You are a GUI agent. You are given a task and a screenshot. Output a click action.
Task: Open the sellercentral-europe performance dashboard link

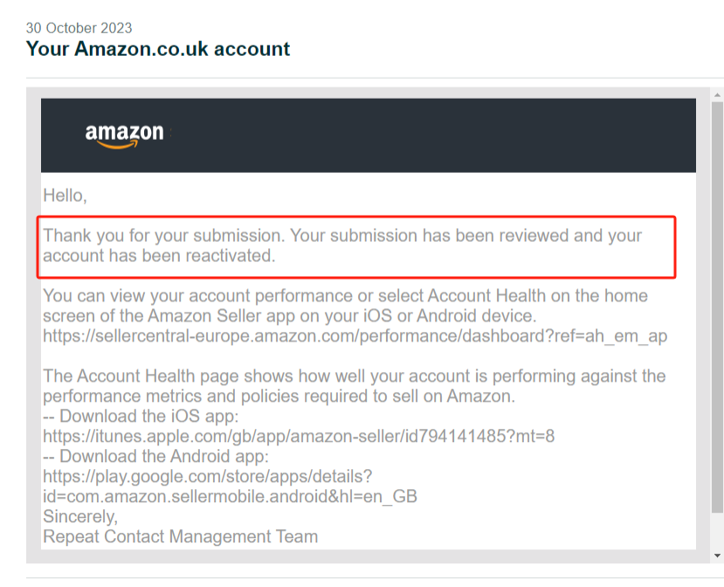[355, 335]
